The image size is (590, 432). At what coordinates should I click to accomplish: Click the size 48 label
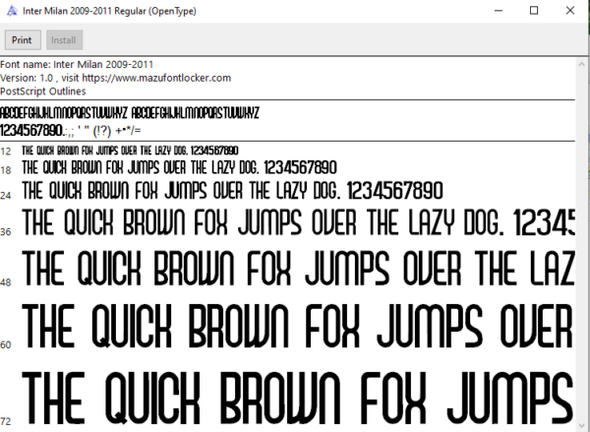6,282
